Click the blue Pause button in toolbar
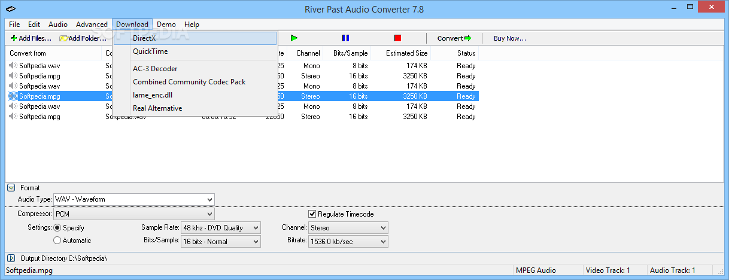Image resolution: width=729 pixels, height=280 pixels. (x=345, y=38)
